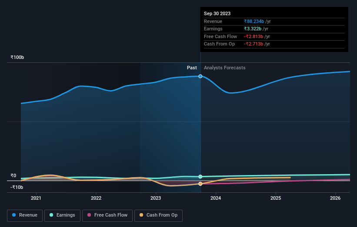Click the Past label on chart
The height and width of the screenshot is (227, 357).
coord(192,68)
